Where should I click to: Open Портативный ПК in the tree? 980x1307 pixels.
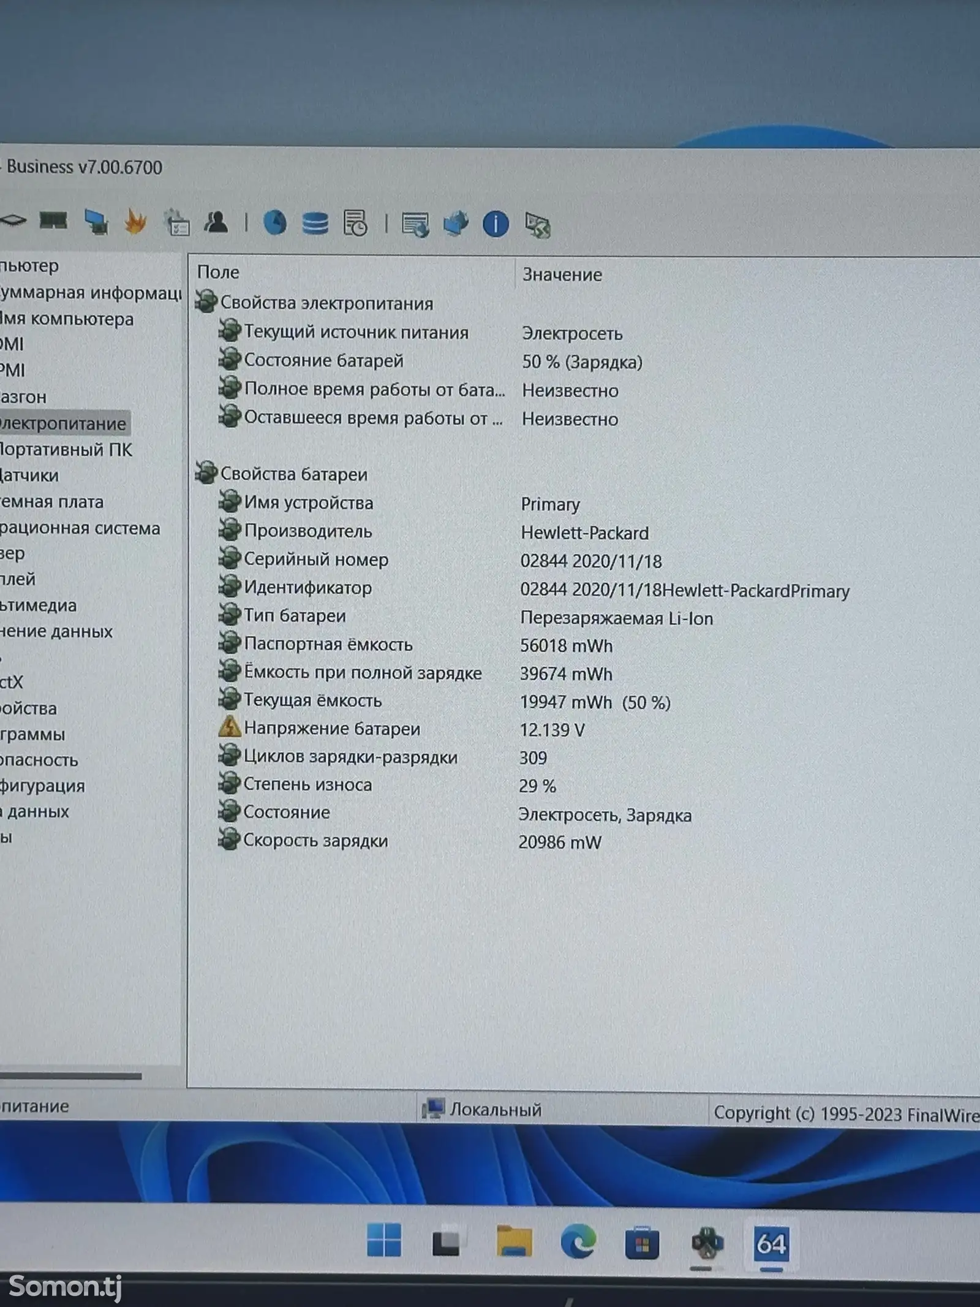click(x=66, y=450)
